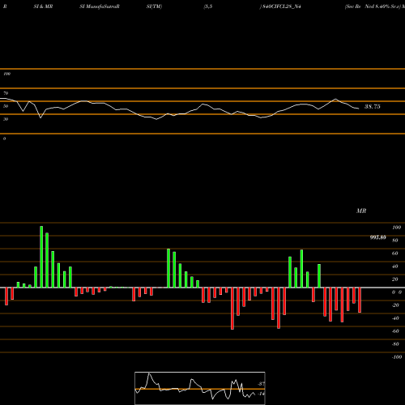
Task: Click the MR axis label -60
Action: [395, 331]
